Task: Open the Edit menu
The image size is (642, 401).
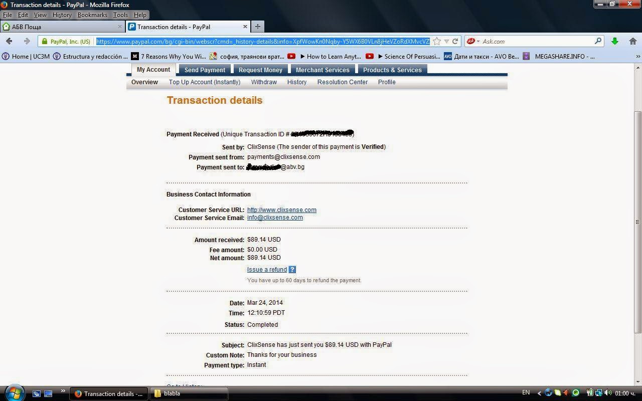Action: click(x=23, y=15)
